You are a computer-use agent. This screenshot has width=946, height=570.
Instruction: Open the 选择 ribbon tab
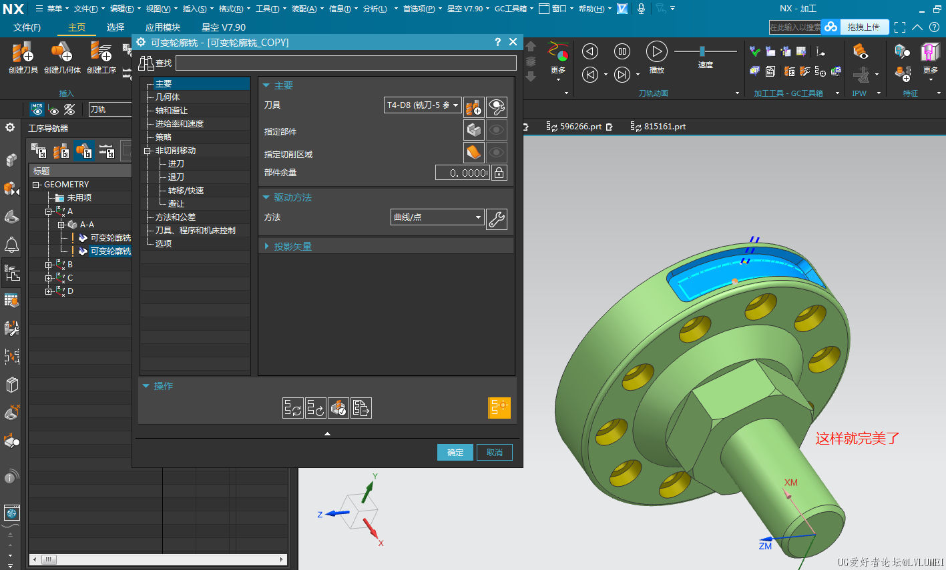[115, 27]
